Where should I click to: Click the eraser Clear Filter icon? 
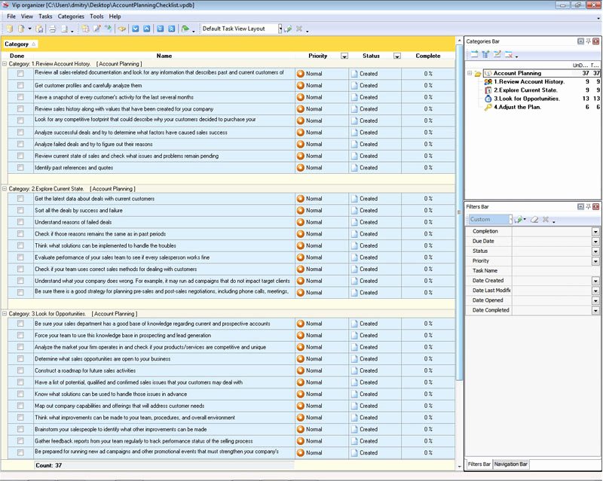[534, 219]
